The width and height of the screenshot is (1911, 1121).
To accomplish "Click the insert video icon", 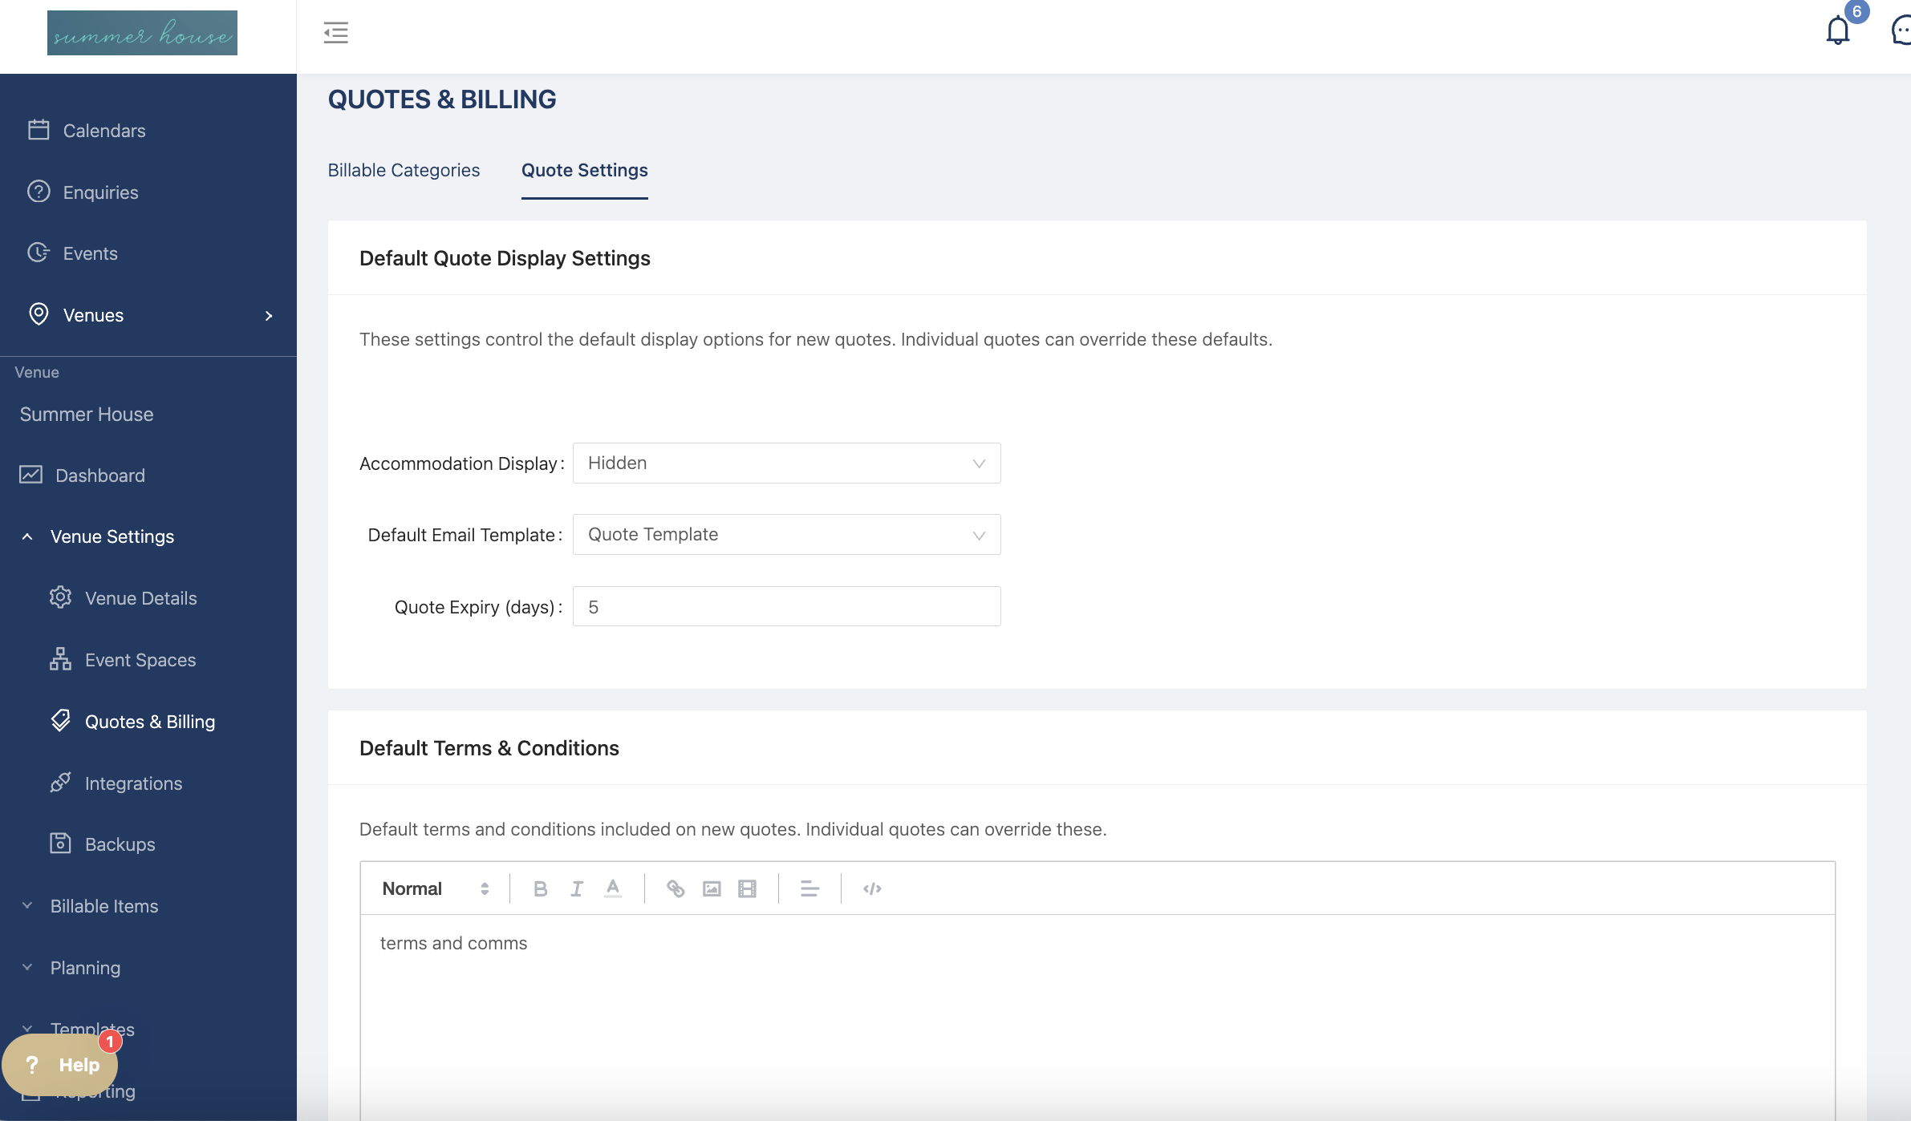I will pos(747,888).
